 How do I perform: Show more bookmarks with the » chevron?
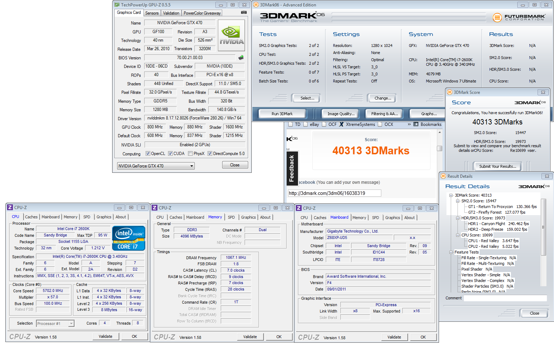[x=409, y=124]
